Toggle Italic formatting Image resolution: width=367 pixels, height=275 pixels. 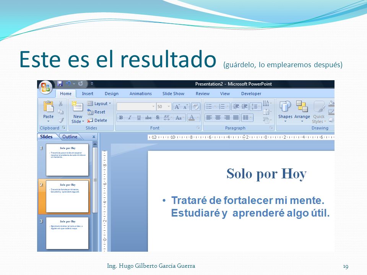(130, 118)
